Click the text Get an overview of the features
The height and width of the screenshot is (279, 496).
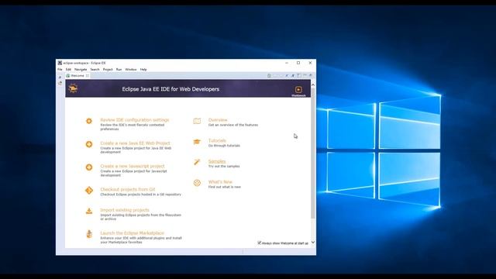click(x=233, y=125)
